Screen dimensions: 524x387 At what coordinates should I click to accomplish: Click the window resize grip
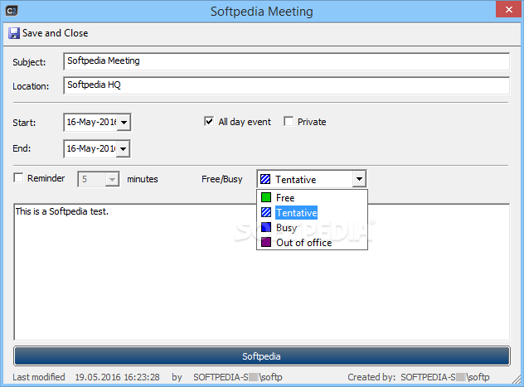pyautogui.click(x=517, y=380)
